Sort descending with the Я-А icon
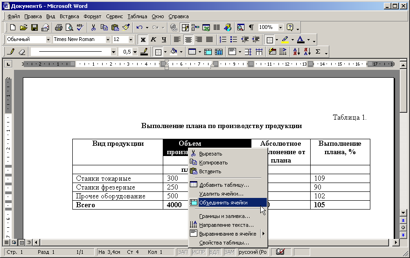 click(x=307, y=52)
